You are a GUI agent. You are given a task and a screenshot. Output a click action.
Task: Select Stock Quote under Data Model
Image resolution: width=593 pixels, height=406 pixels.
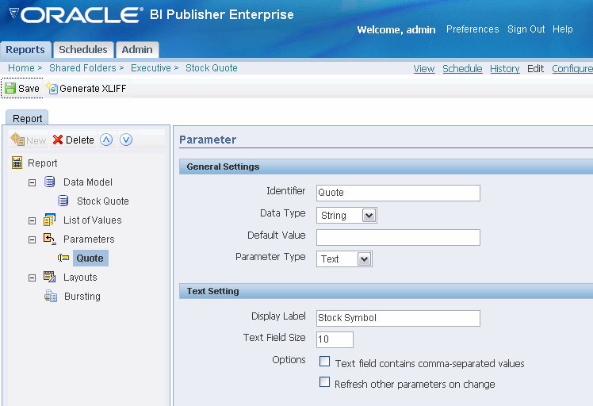[103, 201]
